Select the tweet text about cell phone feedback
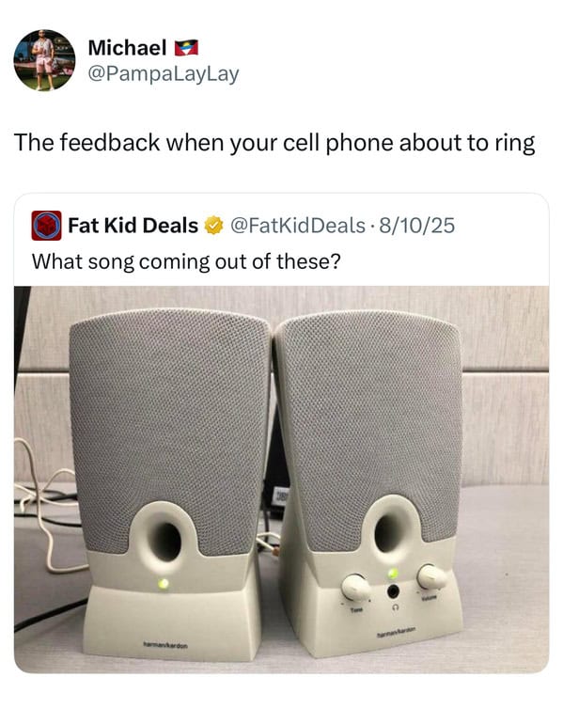 point(274,143)
